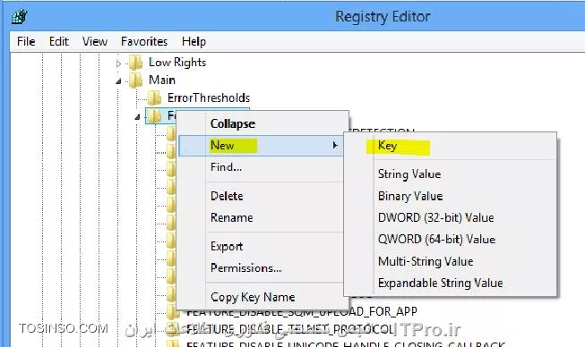
Task: Select the Low Rights key label
Action: tap(177, 63)
